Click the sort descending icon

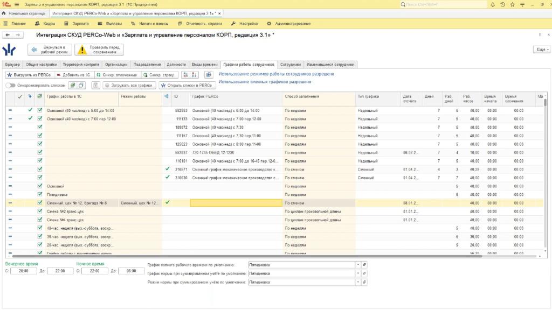tap(194, 75)
